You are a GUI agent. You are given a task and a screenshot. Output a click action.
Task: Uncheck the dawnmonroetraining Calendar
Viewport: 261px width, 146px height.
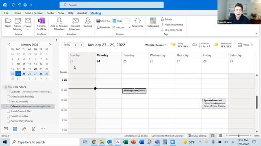[8, 106]
